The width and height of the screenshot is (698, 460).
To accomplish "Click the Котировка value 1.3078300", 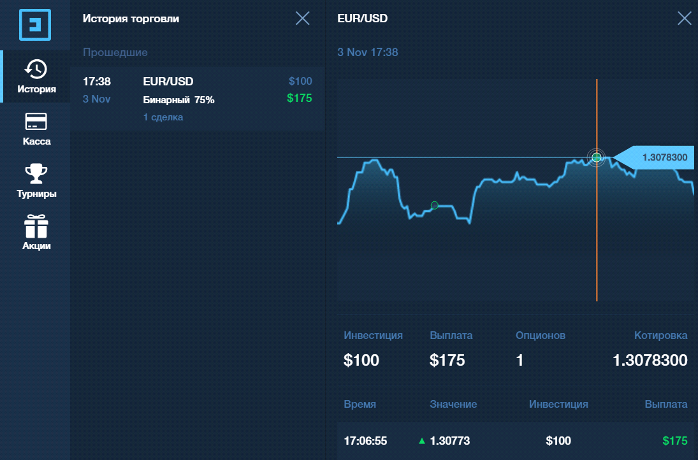I will coord(650,360).
